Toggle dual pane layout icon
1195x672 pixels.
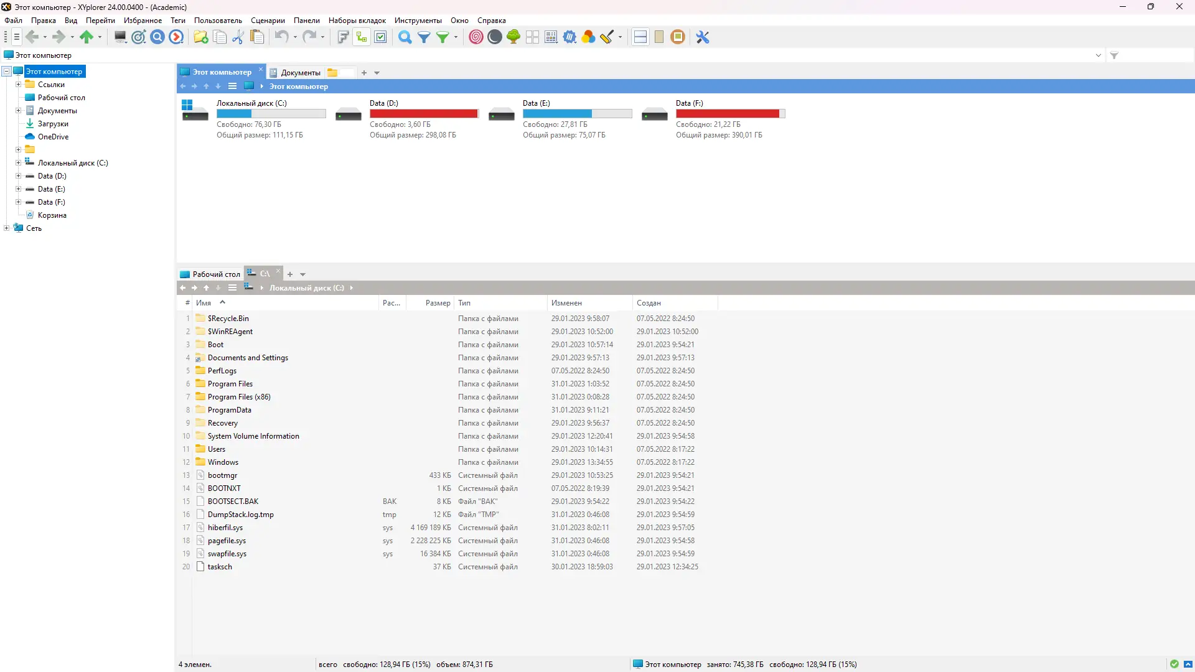(x=640, y=37)
